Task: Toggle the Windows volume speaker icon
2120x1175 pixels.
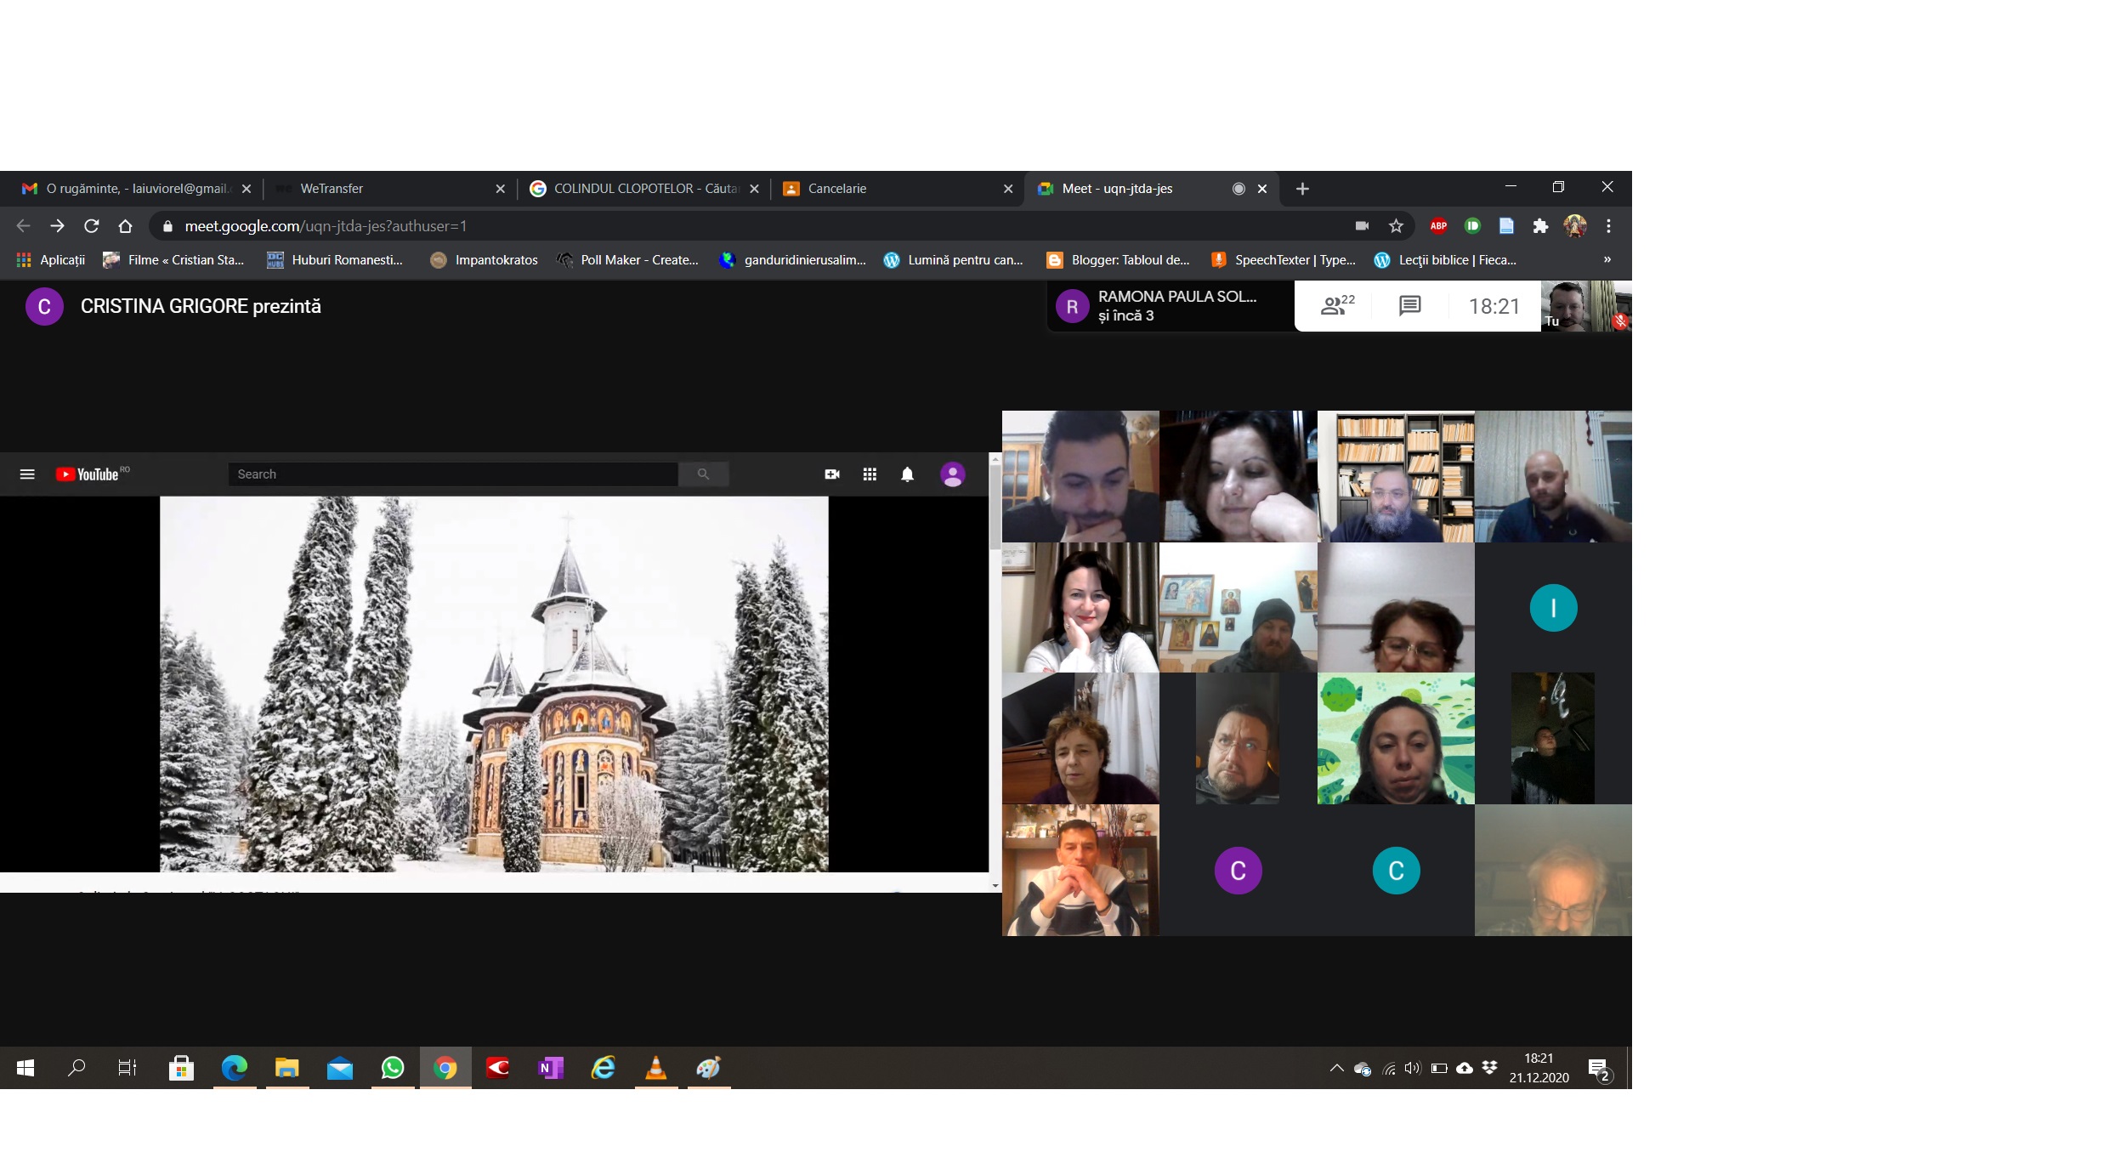Action: coord(1412,1069)
